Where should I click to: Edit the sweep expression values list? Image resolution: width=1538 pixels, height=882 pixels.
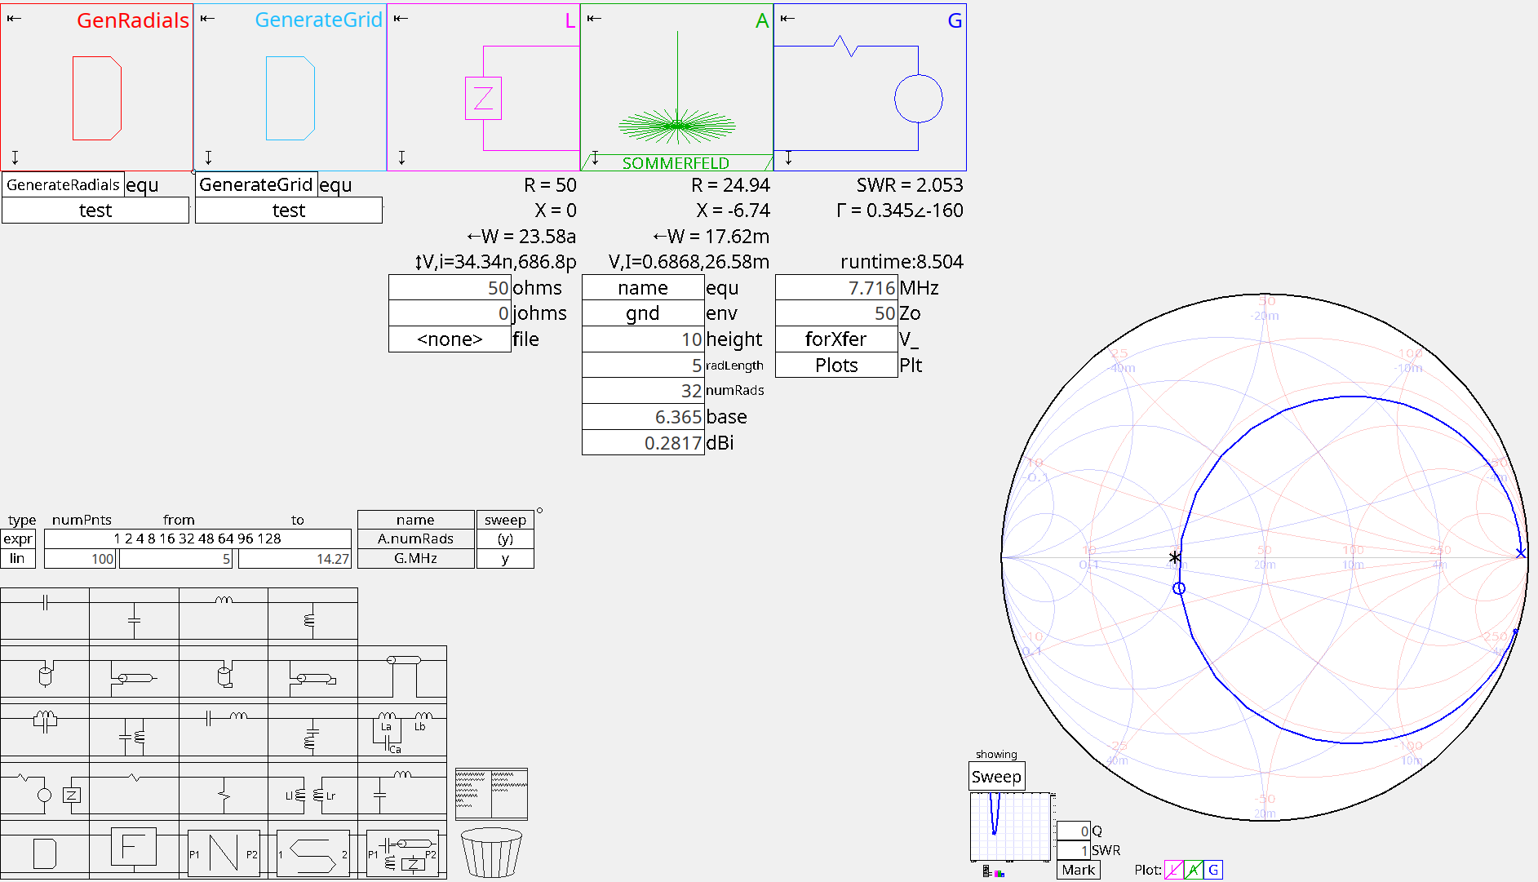(x=197, y=539)
